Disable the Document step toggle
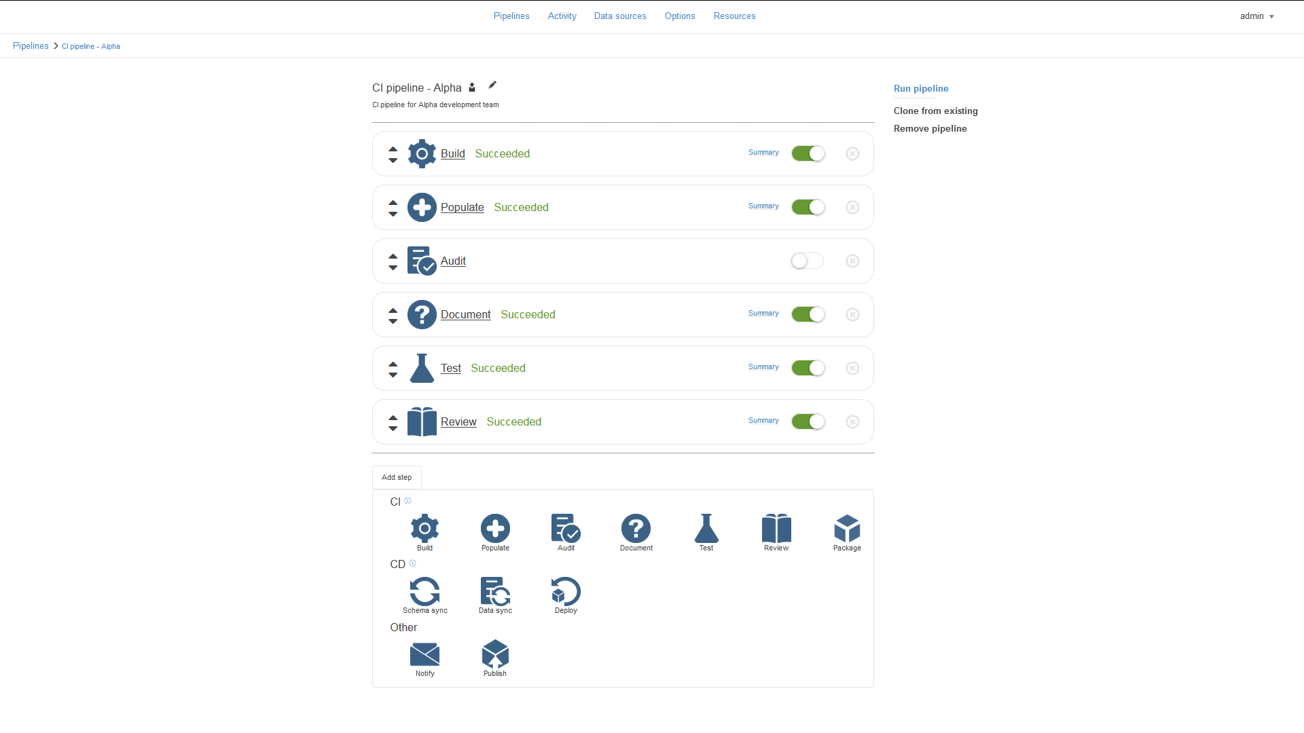The height and width of the screenshot is (733, 1304). coord(808,314)
